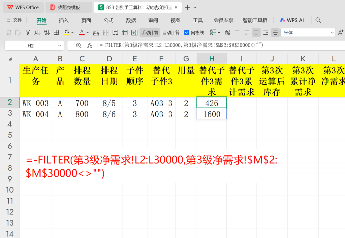The width and height of the screenshot is (345, 238).
Task: Select the 开始 home ribbon tab
Action: pos(41,20)
